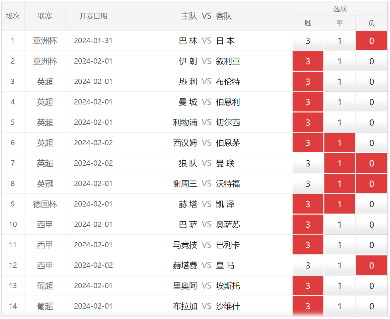Select 负 (0) for 马竞技 VS 巴列卡
The width and height of the screenshot is (390, 319).
coord(372,245)
